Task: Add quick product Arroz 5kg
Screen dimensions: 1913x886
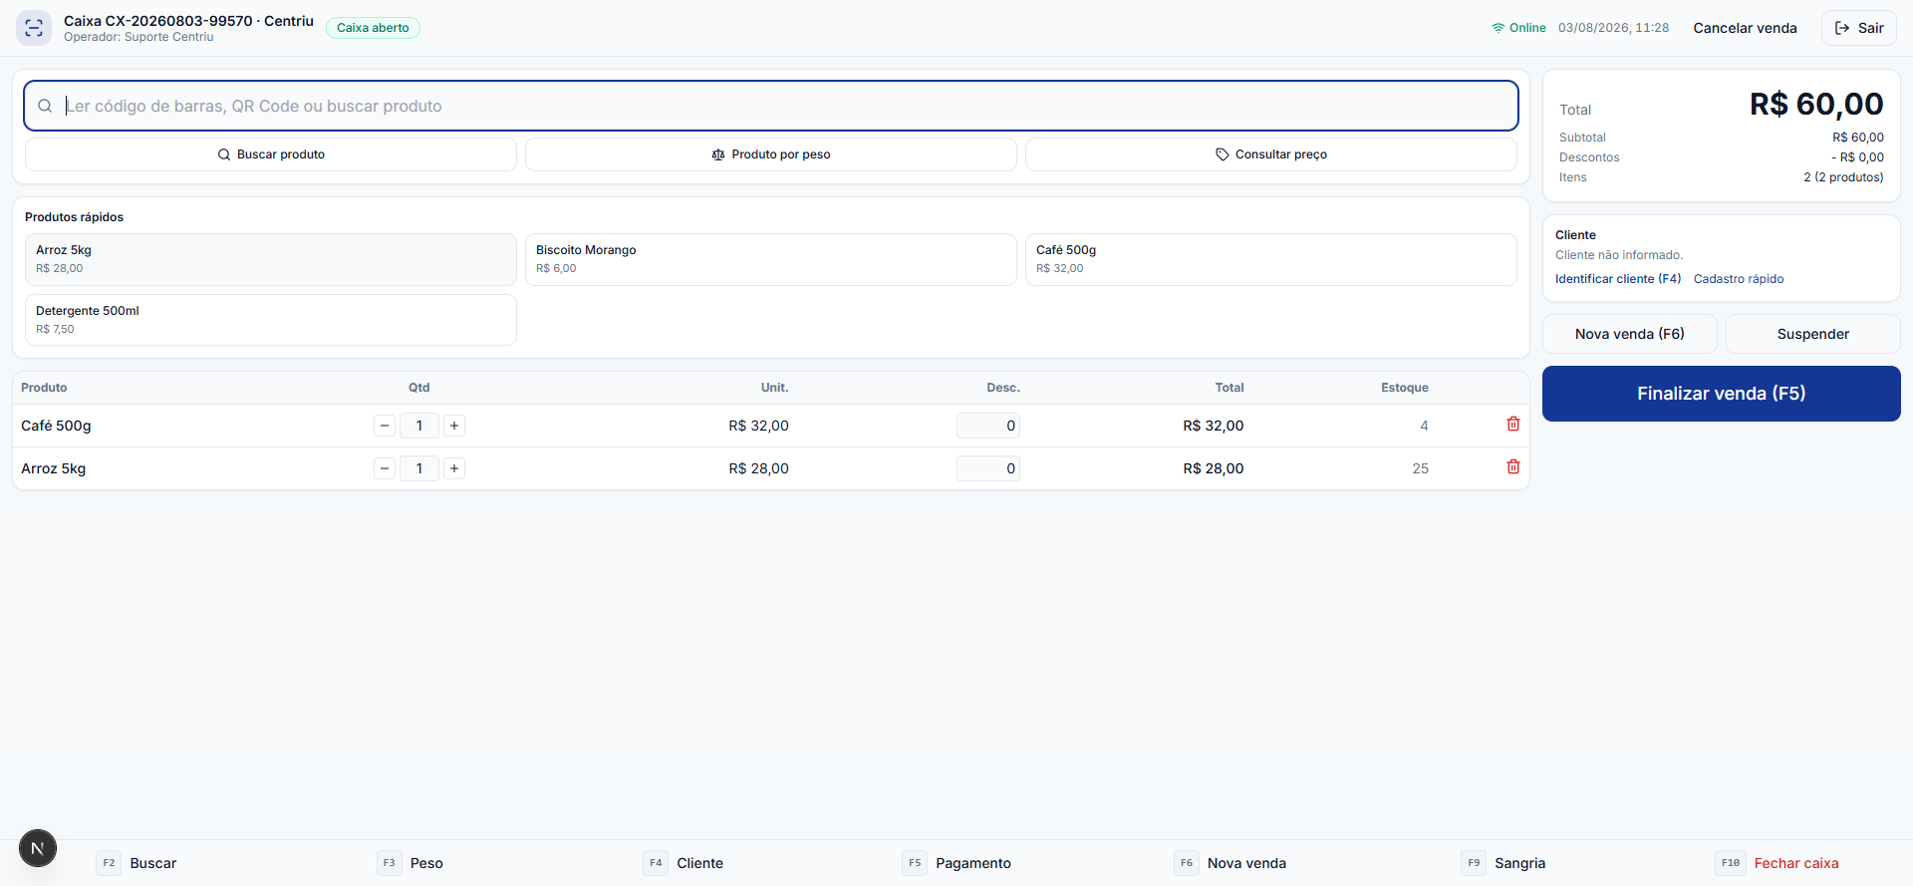Action: [271, 259]
